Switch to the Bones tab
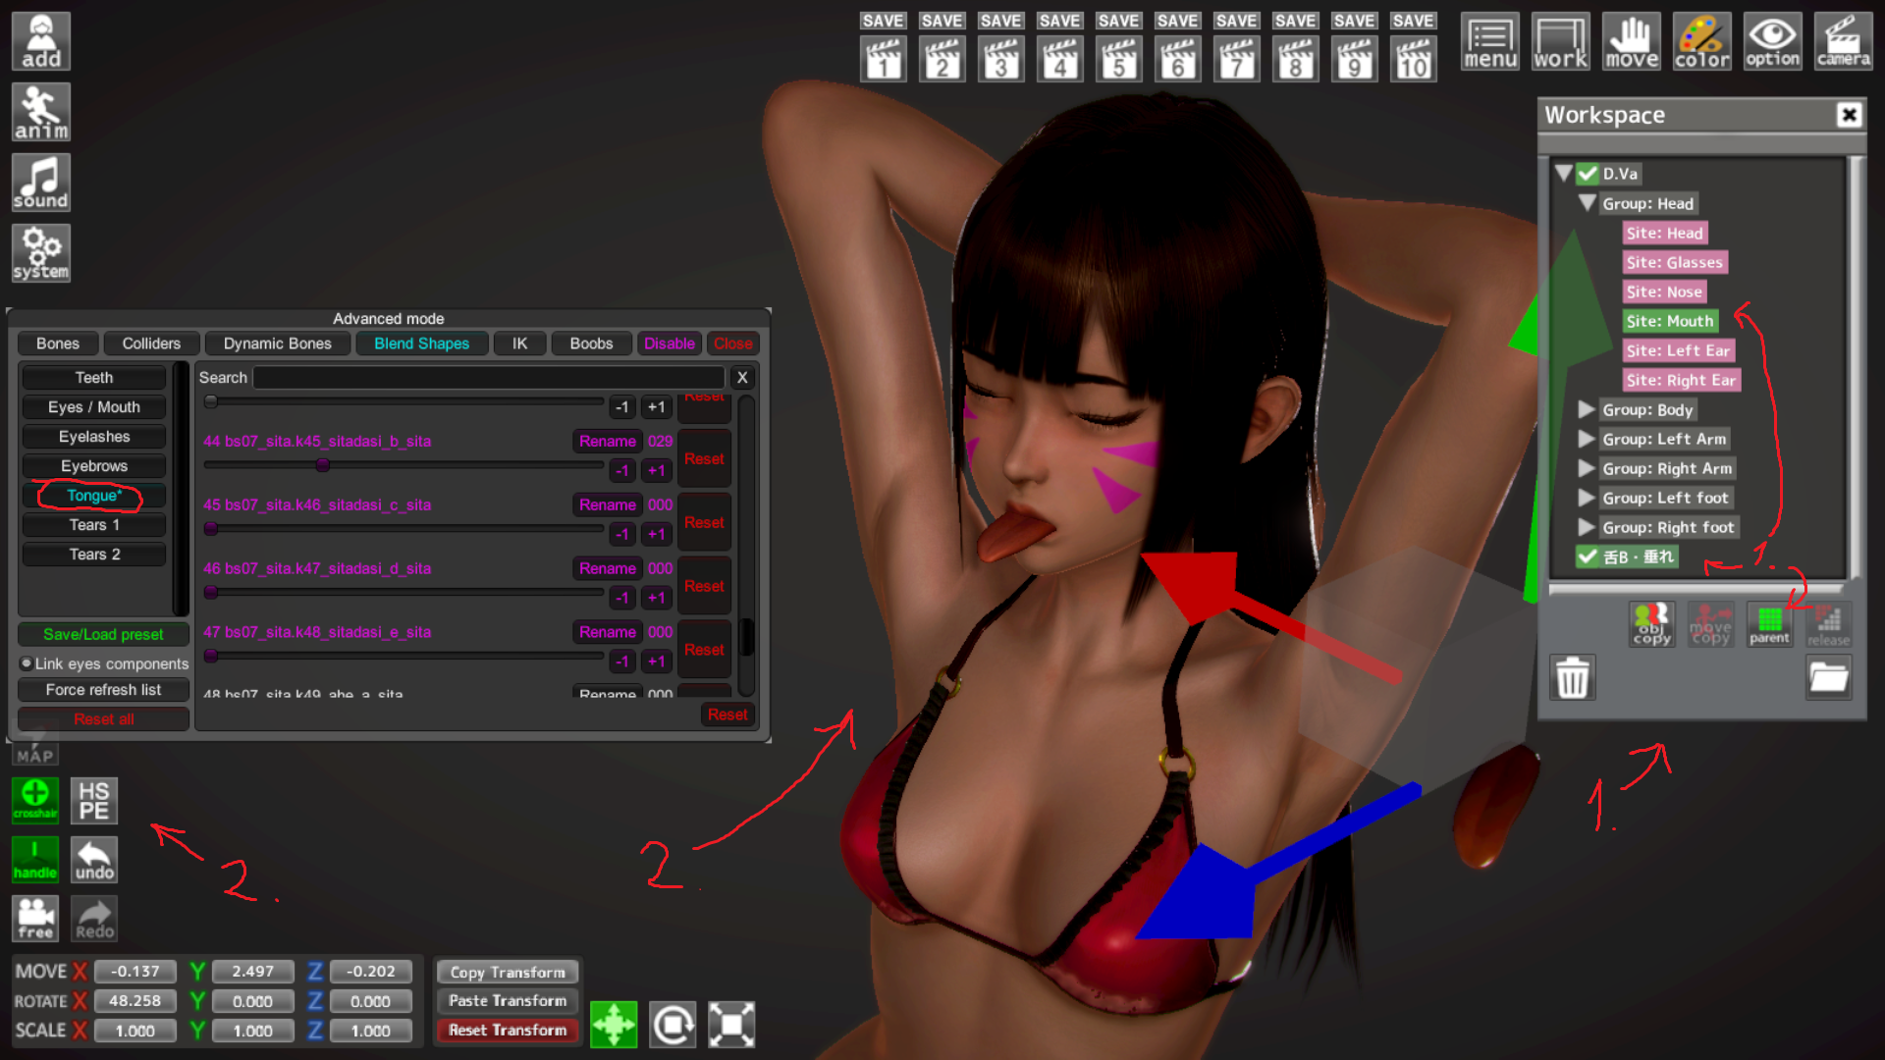1885x1060 pixels. [x=58, y=344]
